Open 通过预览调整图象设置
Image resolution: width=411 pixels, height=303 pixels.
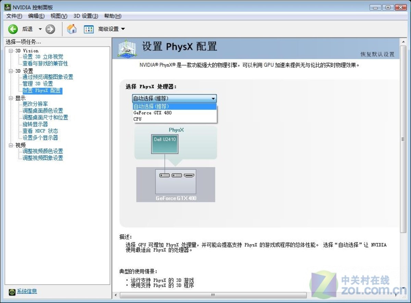coord(48,77)
